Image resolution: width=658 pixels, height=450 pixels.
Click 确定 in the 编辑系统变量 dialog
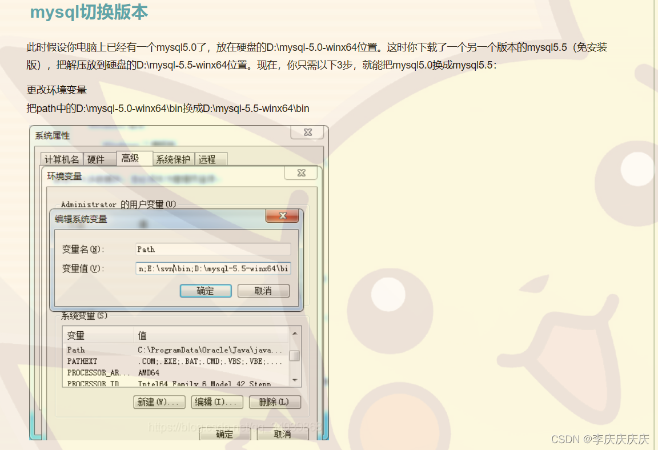[205, 291]
